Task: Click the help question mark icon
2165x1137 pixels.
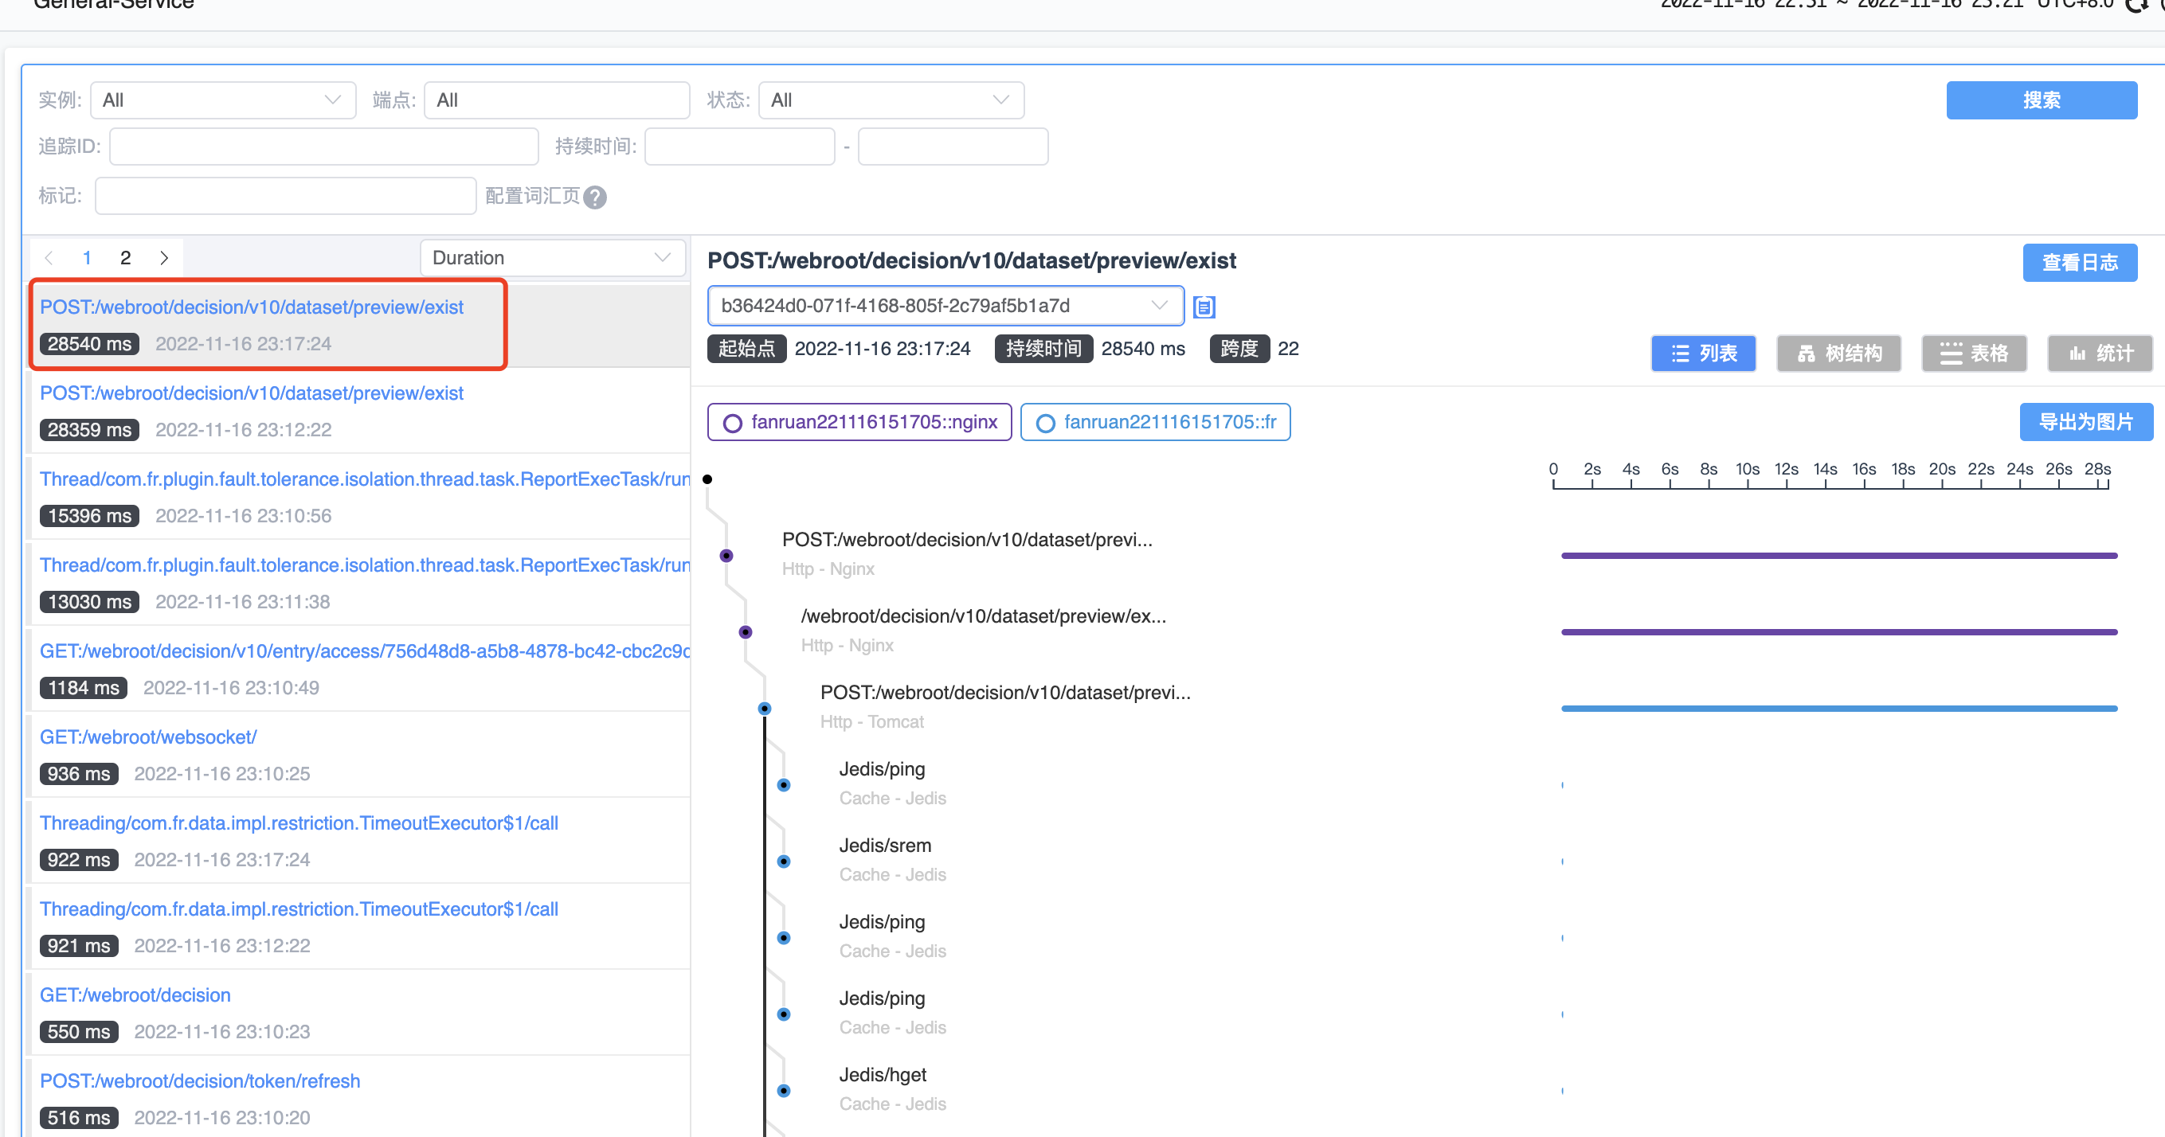Action: pos(595,197)
